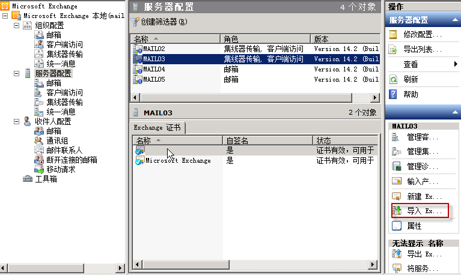Click the 客户端访问 icon under 服务器配置

pos(38,92)
